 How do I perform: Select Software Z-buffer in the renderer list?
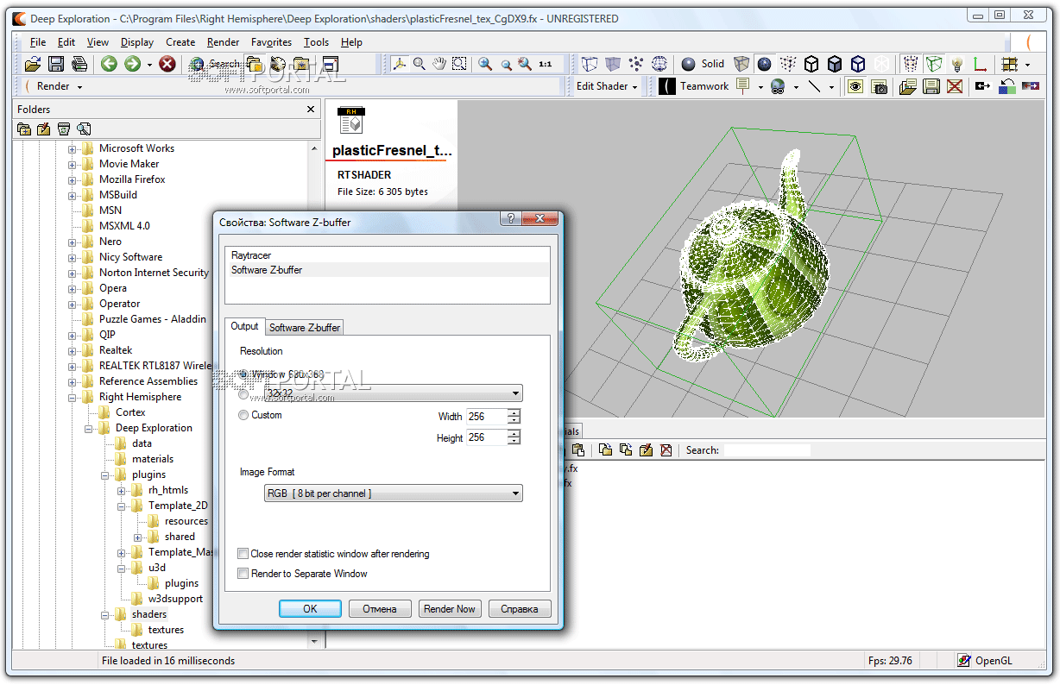click(387, 270)
